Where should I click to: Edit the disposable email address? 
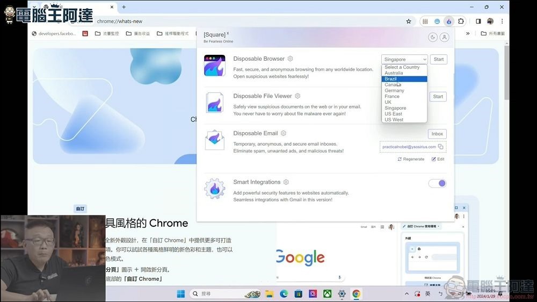click(x=438, y=159)
